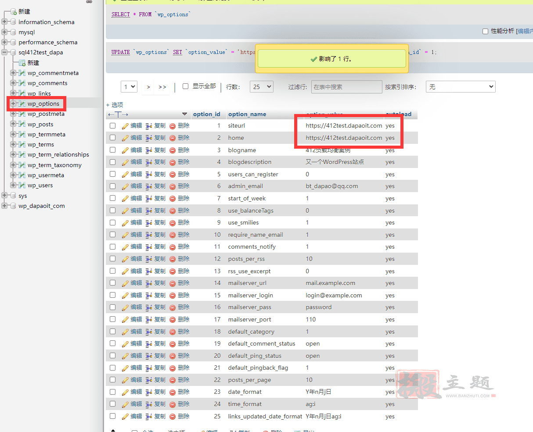Click the + 选项 options link
This screenshot has height=432, width=533.
(x=115, y=105)
